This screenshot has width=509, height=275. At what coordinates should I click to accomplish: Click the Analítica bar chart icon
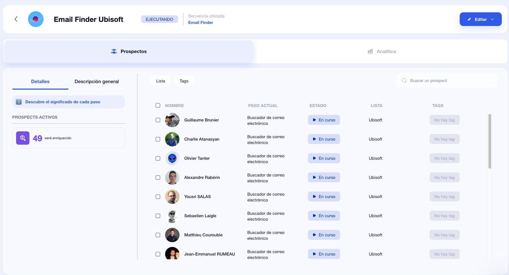370,51
